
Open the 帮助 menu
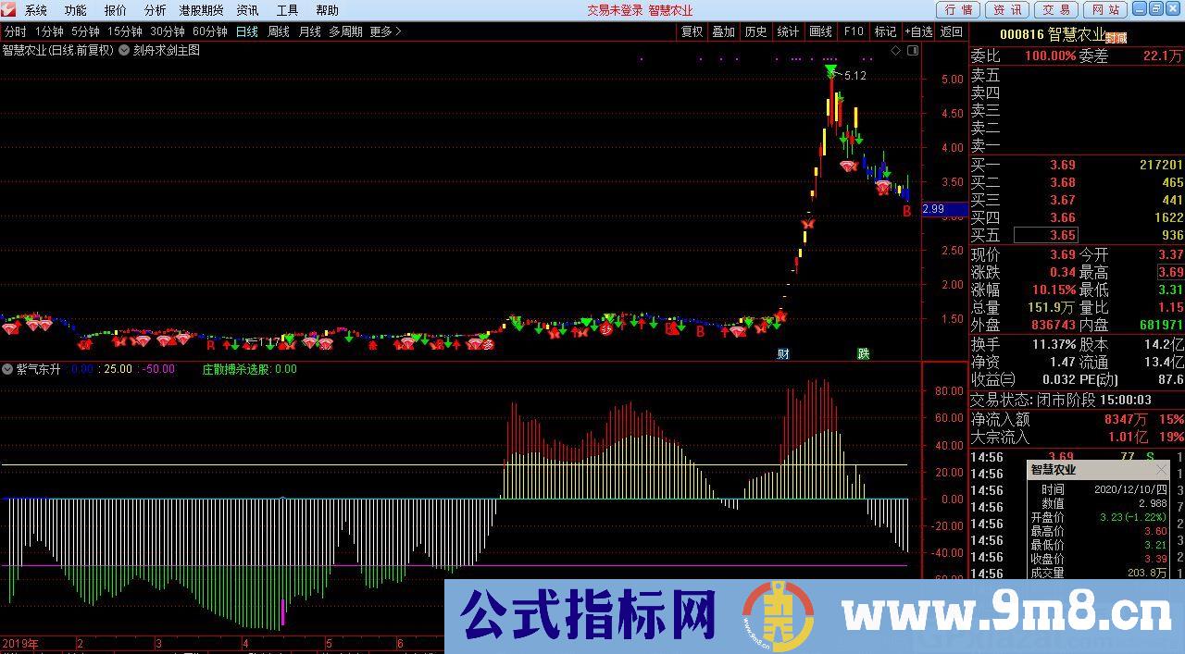327,10
